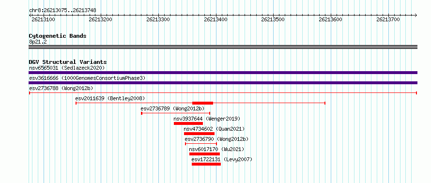Open the esv3616666 (1000GenomesConsortiumPhase3) variant label

pos(87,78)
